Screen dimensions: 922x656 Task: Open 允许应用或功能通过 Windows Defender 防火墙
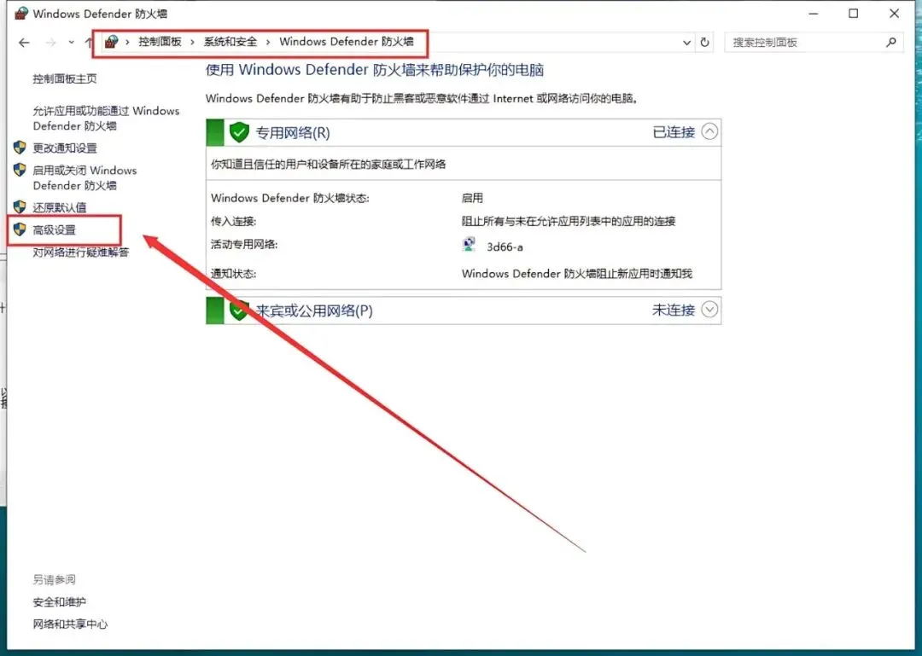click(x=106, y=119)
